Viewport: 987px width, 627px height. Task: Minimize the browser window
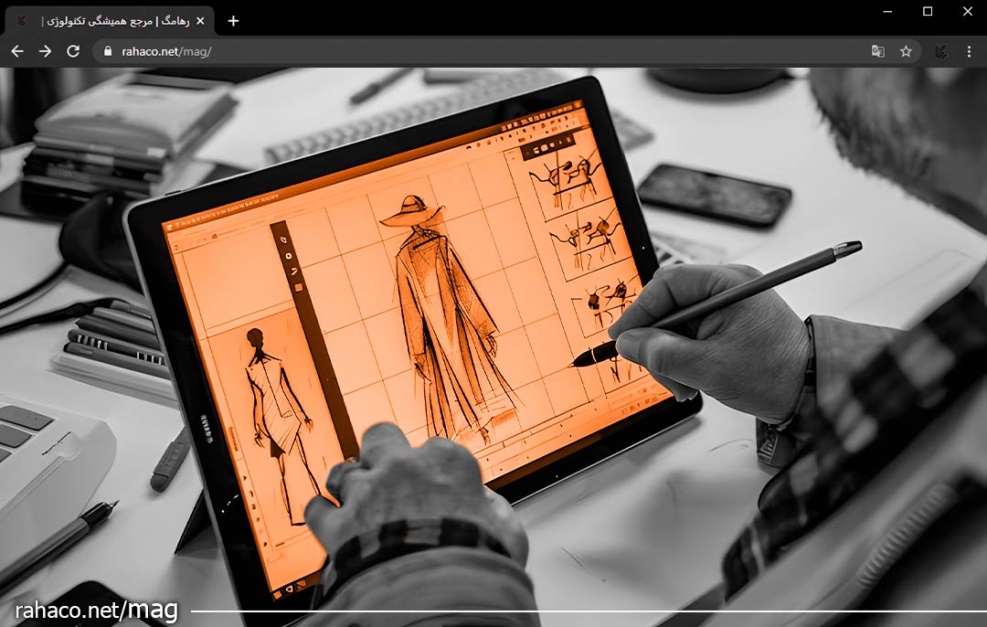coord(886,11)
